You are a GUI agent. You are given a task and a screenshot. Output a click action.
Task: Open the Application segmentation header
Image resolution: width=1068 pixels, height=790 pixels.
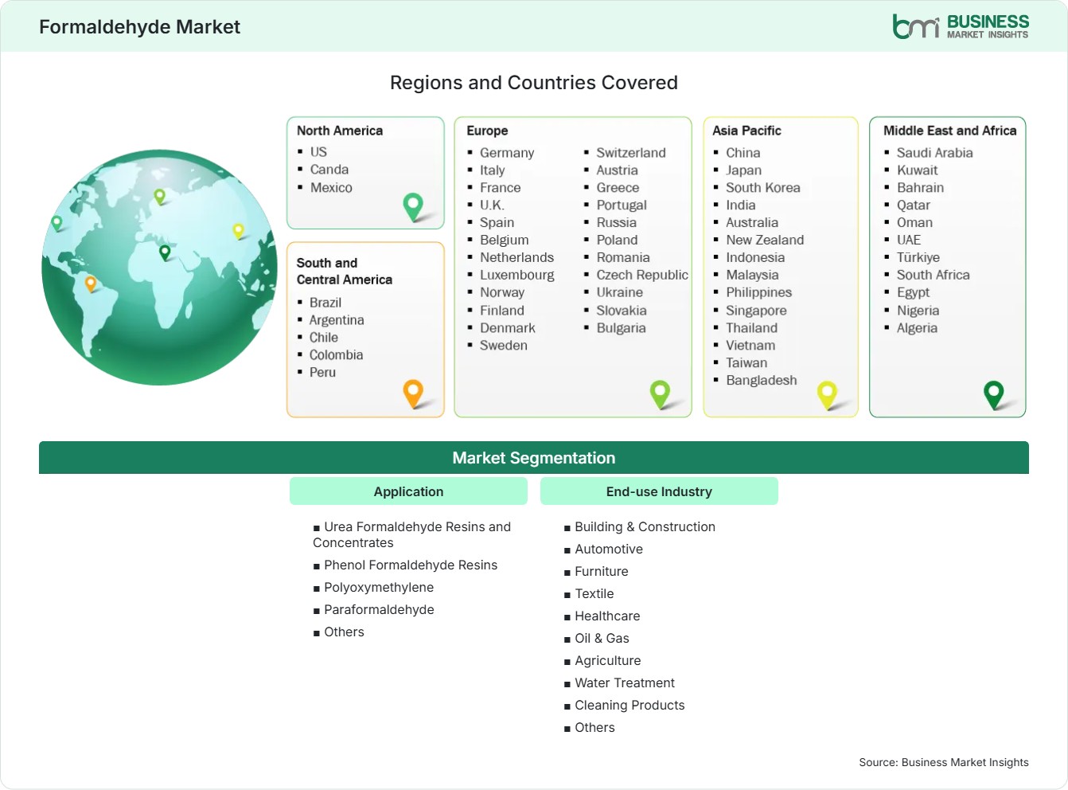tap(408, 491)
